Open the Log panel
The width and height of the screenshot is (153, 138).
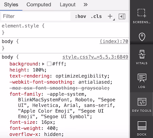pos(142,81)
